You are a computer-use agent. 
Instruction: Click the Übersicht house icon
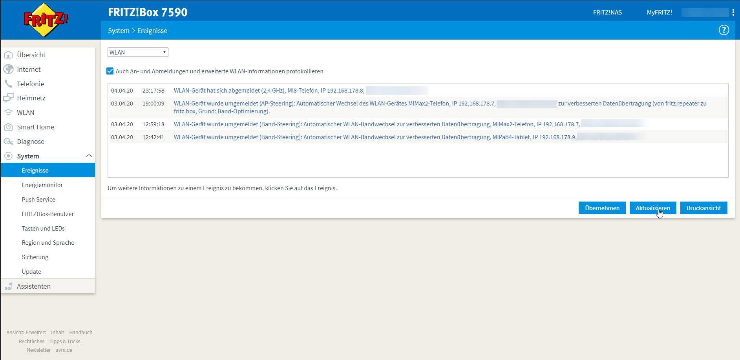[x=8, y=55]
